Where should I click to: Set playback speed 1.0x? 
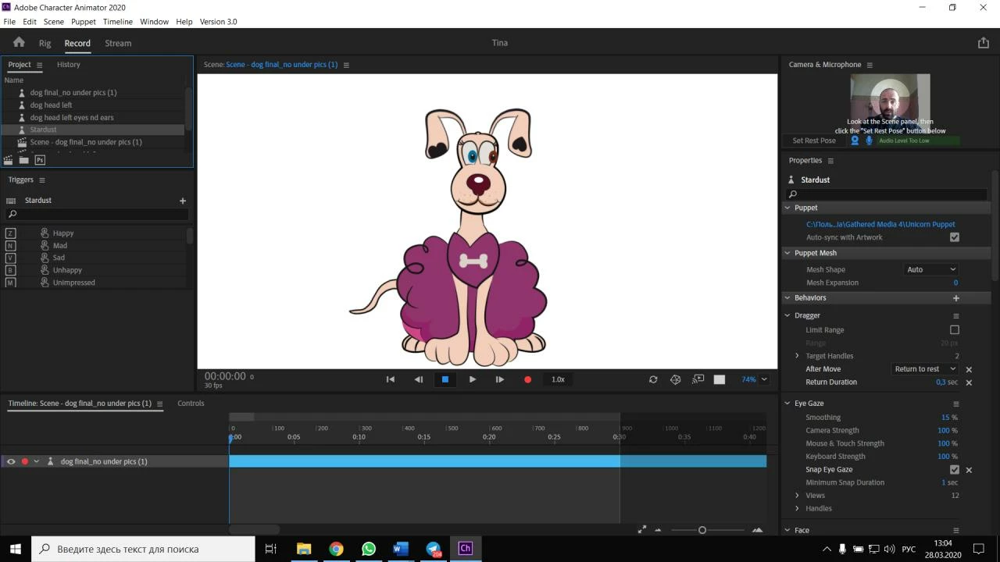coord(558,379)
